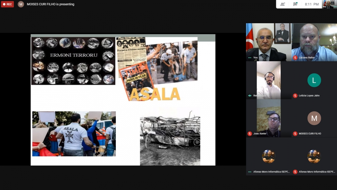
Task: Click the ASALA title text on slide
Action: [x=155, y=94]
